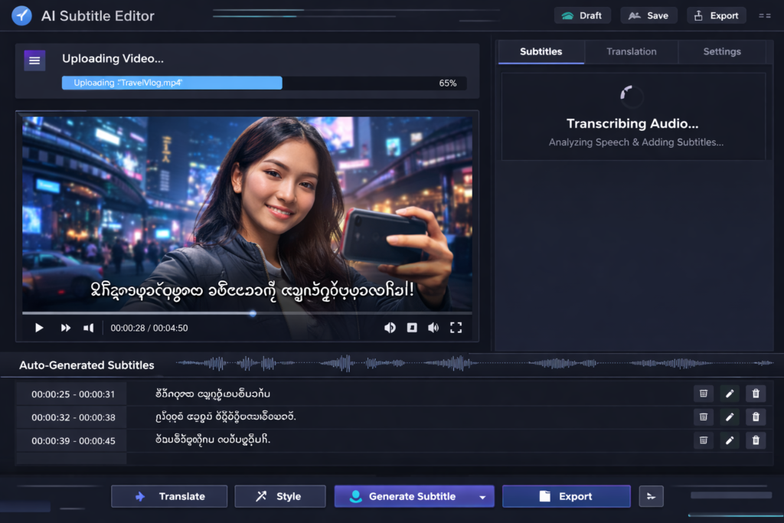Fast-forward the video preview

66,328
